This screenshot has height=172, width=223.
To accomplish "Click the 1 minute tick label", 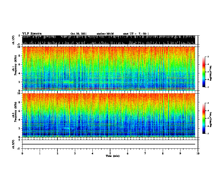I will (40, 153).
